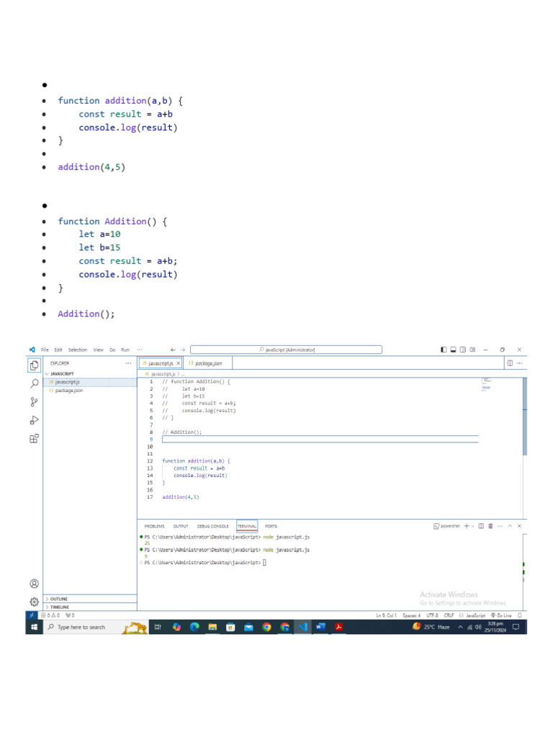Screen dimensions: 553x738
Task: Open the Extensions view
Action: [34, 437]
